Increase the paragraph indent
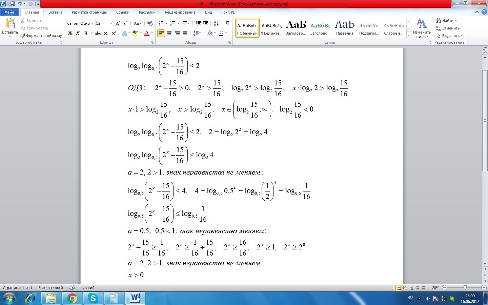The width and height of the screenshot is (488, 305). (x=206, y=23)
